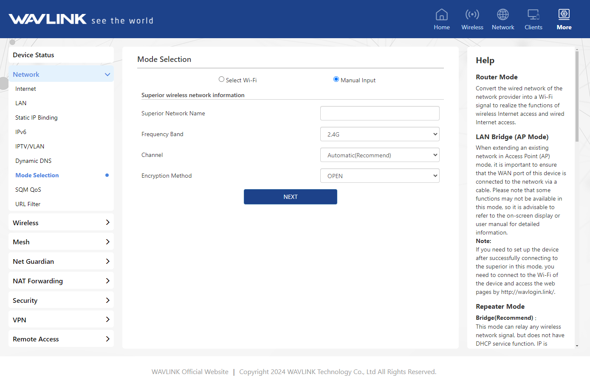Click the Superior Network Name field

[x=379, y=114]
